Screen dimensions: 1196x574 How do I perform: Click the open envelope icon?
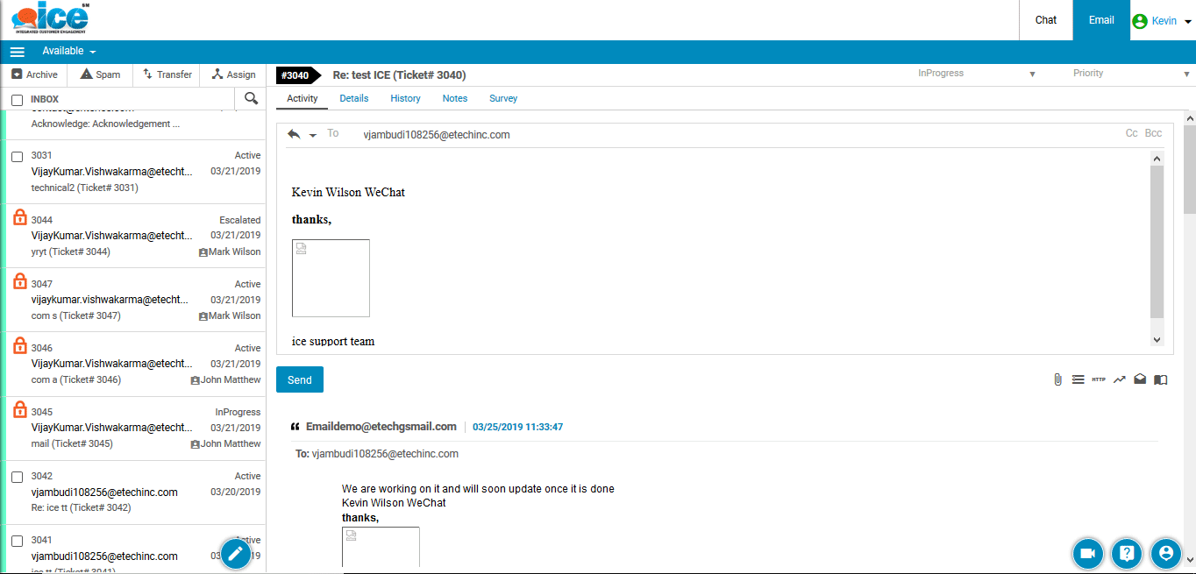1140,379
